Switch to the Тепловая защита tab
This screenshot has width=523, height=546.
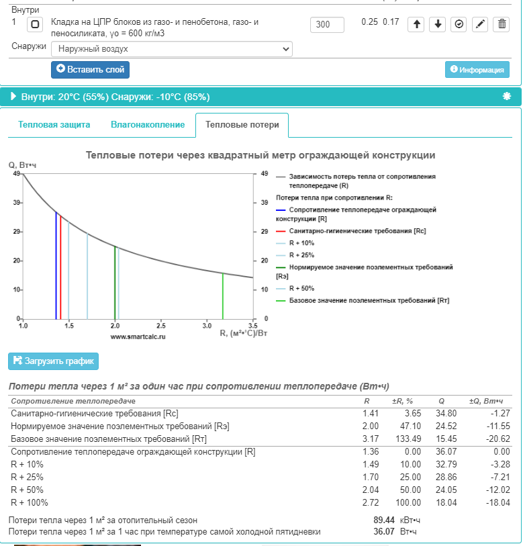[x=54, y=125]
